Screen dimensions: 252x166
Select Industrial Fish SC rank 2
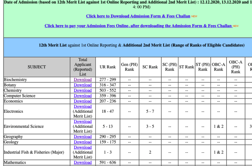pos(150,152)
